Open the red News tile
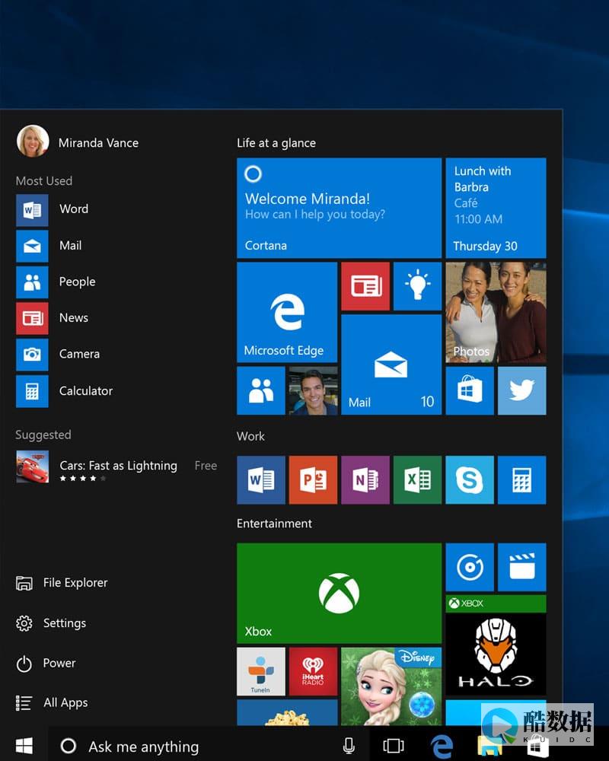 pyautogui.click(x=365, y=286)
